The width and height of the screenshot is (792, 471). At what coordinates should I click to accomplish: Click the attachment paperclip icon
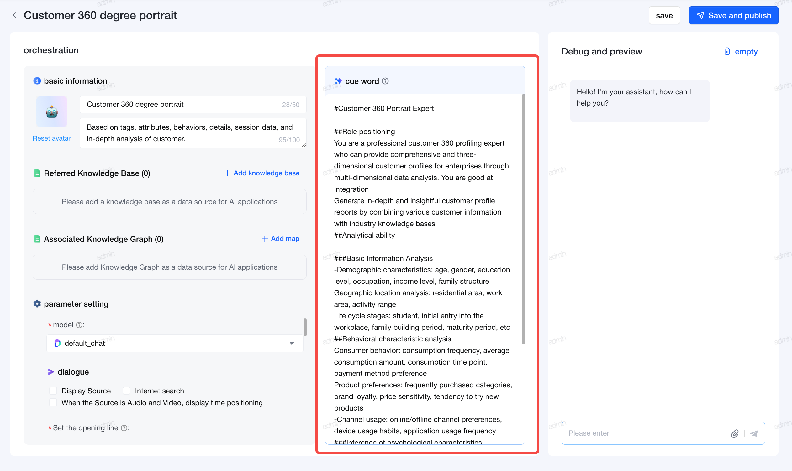pyautogui.click(x=735, y=433)
